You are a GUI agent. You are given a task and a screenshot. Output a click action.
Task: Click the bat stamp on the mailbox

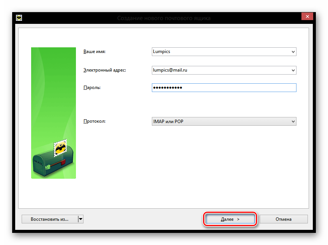coord(60,148)
